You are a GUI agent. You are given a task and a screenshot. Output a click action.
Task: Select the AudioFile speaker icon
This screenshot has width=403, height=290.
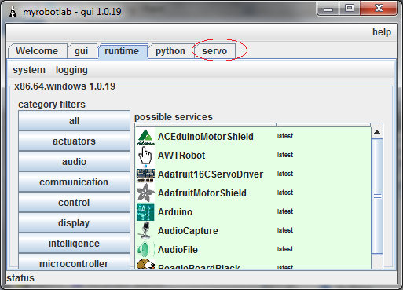pos(145,250)
